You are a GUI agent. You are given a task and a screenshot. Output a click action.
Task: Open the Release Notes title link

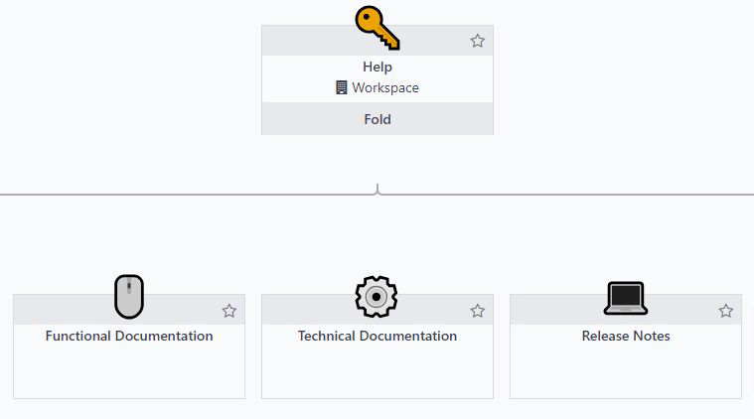pos(626,336)
